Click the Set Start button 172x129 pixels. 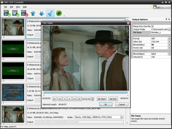(101, 99)
